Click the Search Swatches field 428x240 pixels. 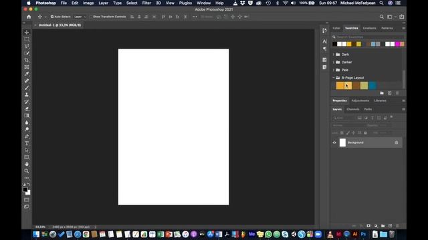coord(368,37)
